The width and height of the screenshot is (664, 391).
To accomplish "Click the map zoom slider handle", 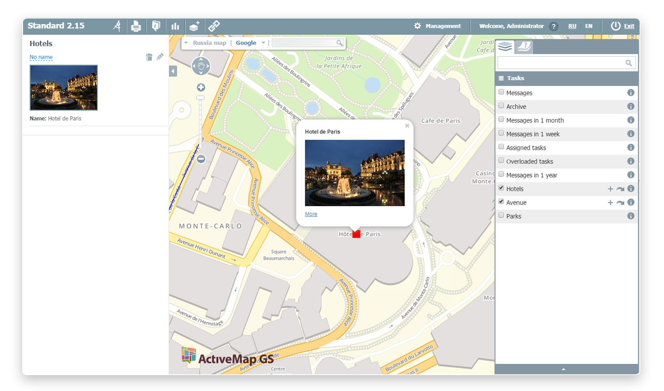I will 200,98.
